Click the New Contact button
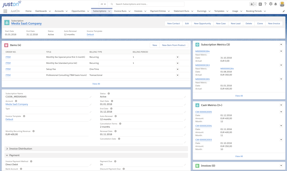 [173, 23]
